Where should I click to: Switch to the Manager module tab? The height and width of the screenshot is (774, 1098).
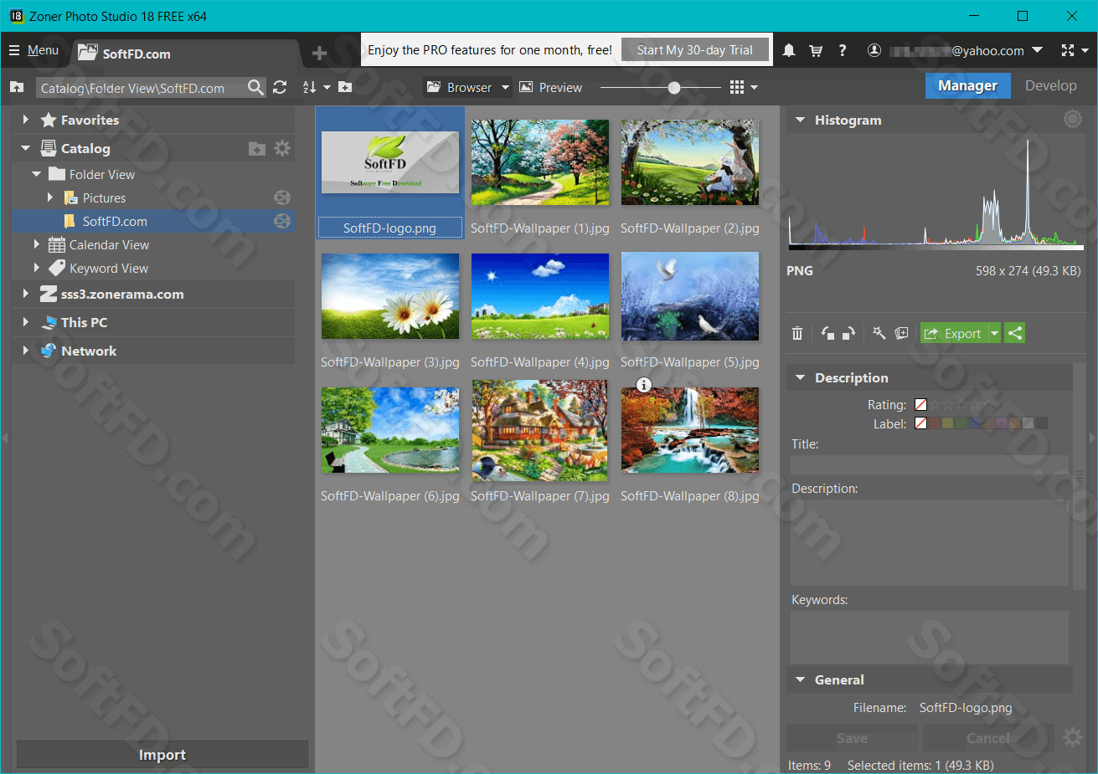click(967, 85)
